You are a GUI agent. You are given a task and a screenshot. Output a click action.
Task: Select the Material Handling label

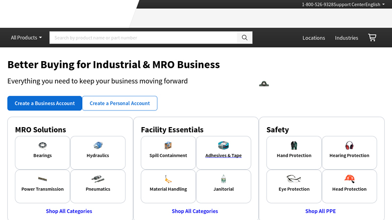click(x=168, y=189)
